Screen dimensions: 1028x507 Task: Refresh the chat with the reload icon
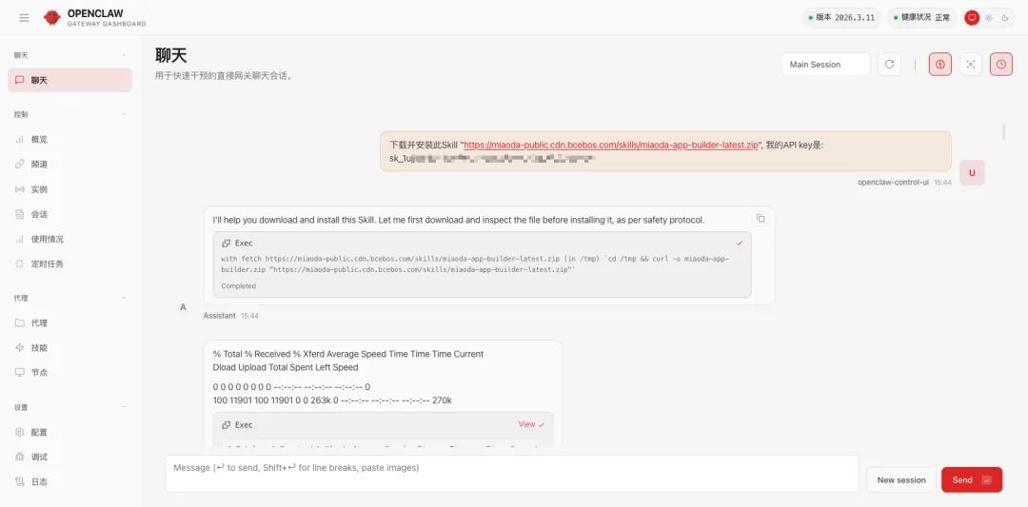coord(889,65)
